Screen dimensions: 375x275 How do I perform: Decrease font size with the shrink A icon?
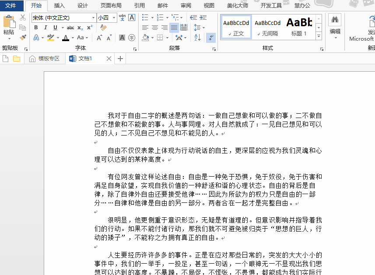(109, 38)
